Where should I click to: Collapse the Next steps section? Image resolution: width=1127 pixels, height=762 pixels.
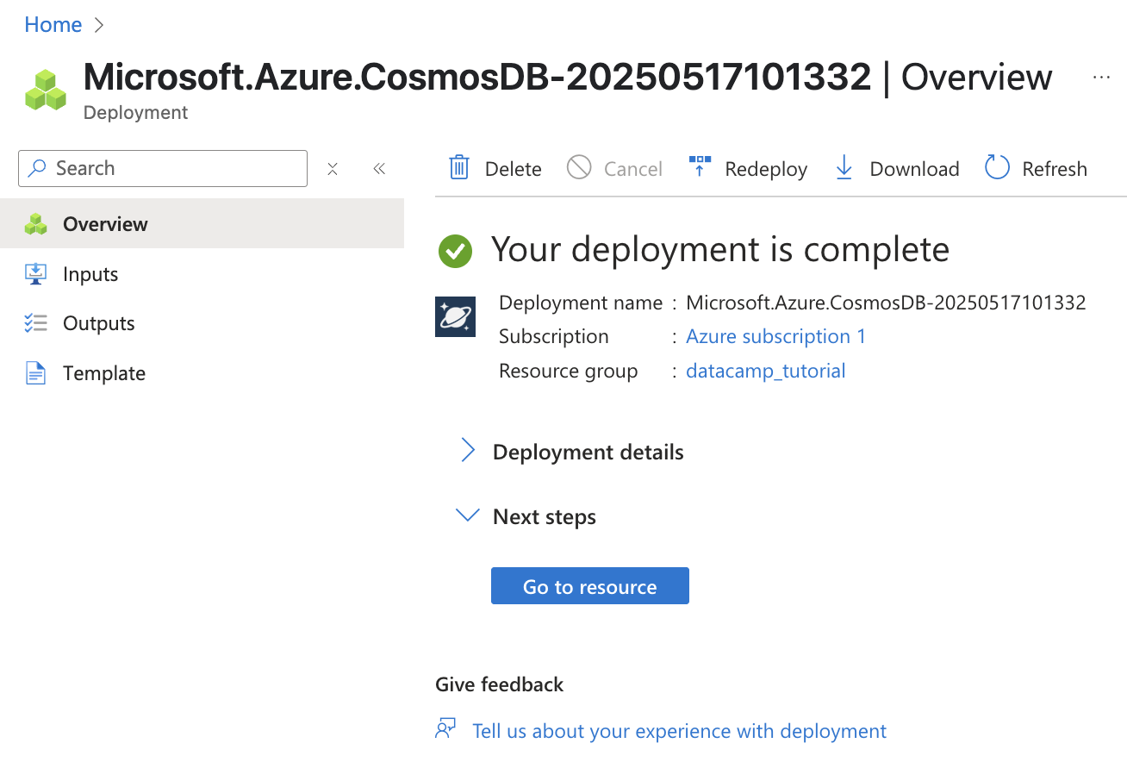[x=467, y=515]
